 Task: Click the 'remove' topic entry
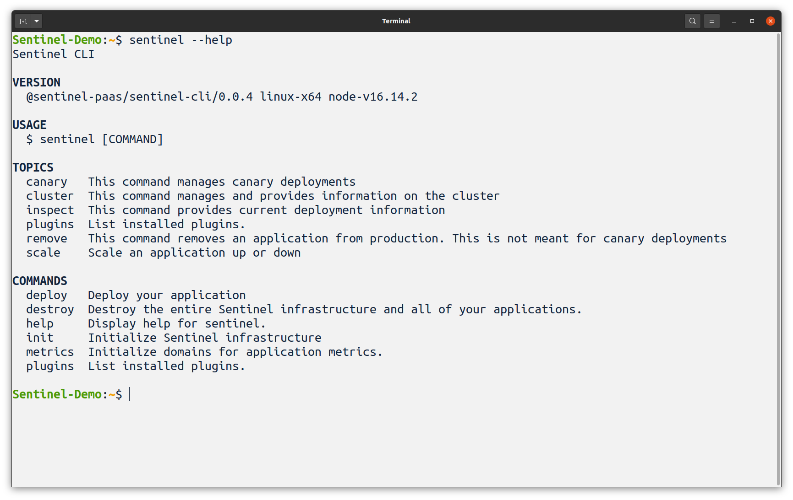(x=47, y=239)
